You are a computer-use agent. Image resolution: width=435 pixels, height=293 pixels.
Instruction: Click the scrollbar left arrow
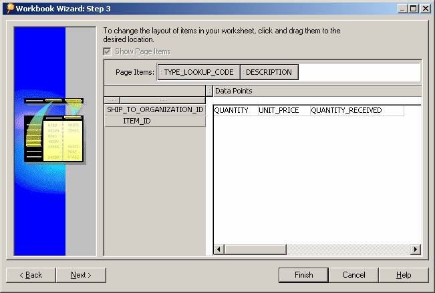(218, 250)
